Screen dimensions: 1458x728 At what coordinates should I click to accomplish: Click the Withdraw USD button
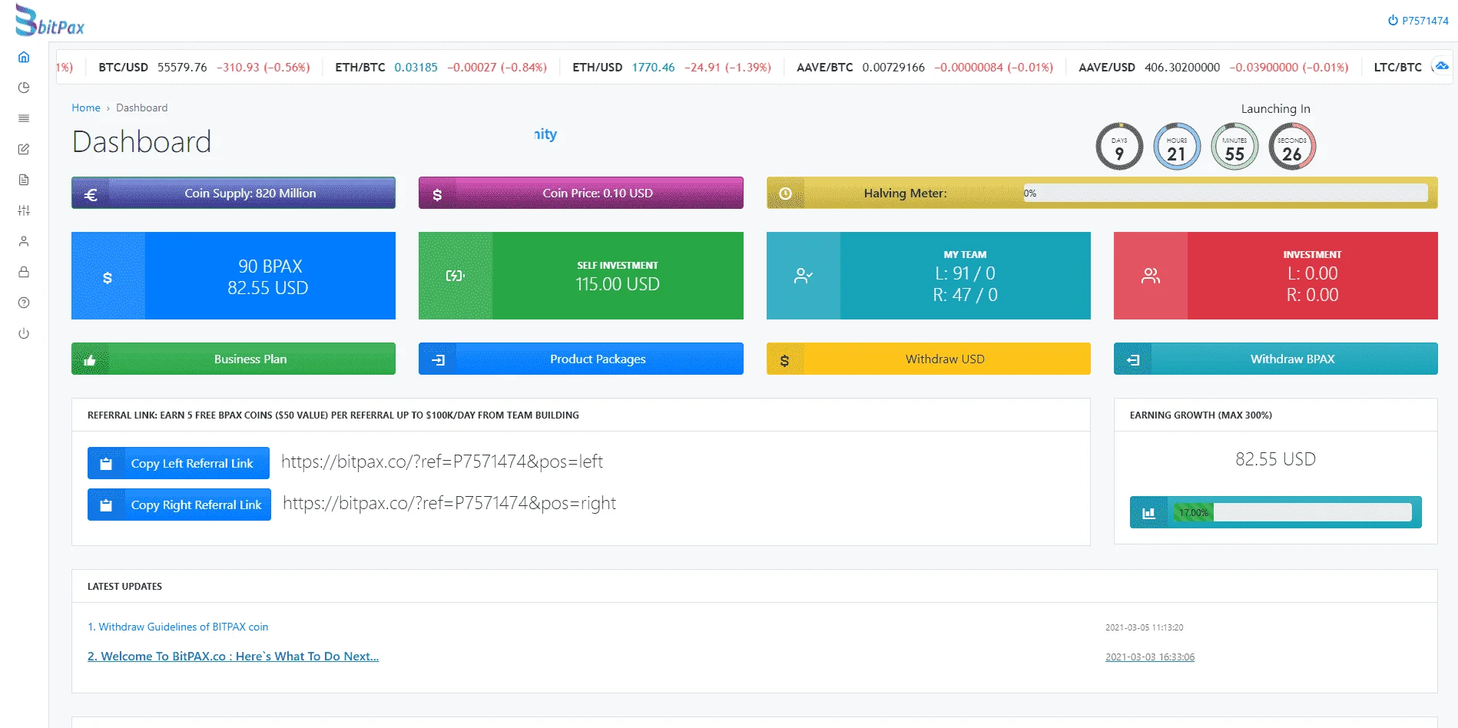coord(929,359)
